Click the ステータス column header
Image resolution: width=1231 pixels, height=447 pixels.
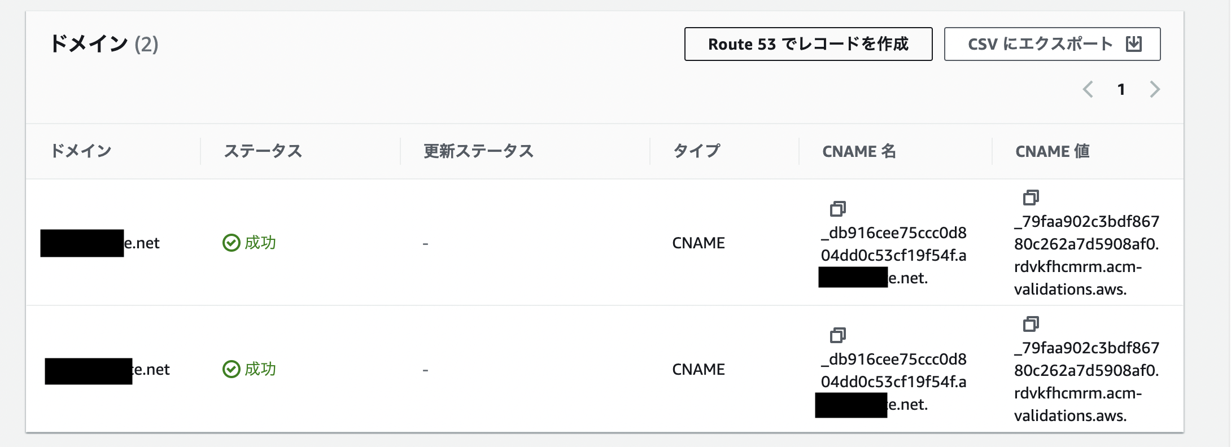[263, 151]
